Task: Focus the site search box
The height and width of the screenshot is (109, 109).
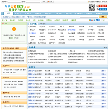Action: [x=89, y=17]
